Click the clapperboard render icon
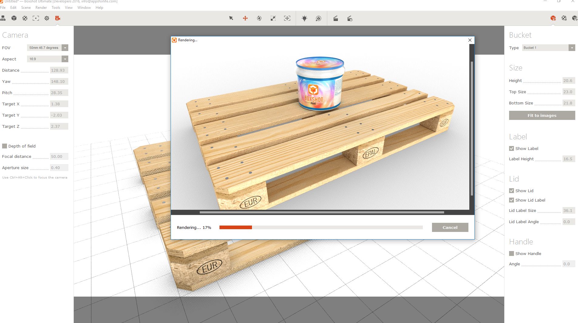Viewport: 578px width, 323px height. pos(336,19)
